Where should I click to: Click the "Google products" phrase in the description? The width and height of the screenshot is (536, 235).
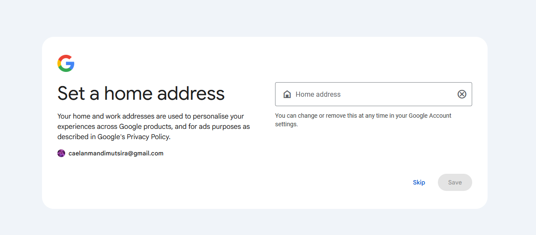click(x=145, y=127)
